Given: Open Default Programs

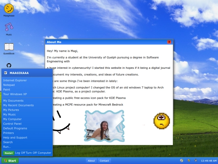Looking at the screenshot, I should point(15,128).
